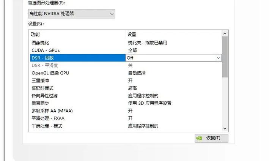Click the scroll up arrow of settings list
269x161 pixels.
pyautogui.click(x=225, y=34)
